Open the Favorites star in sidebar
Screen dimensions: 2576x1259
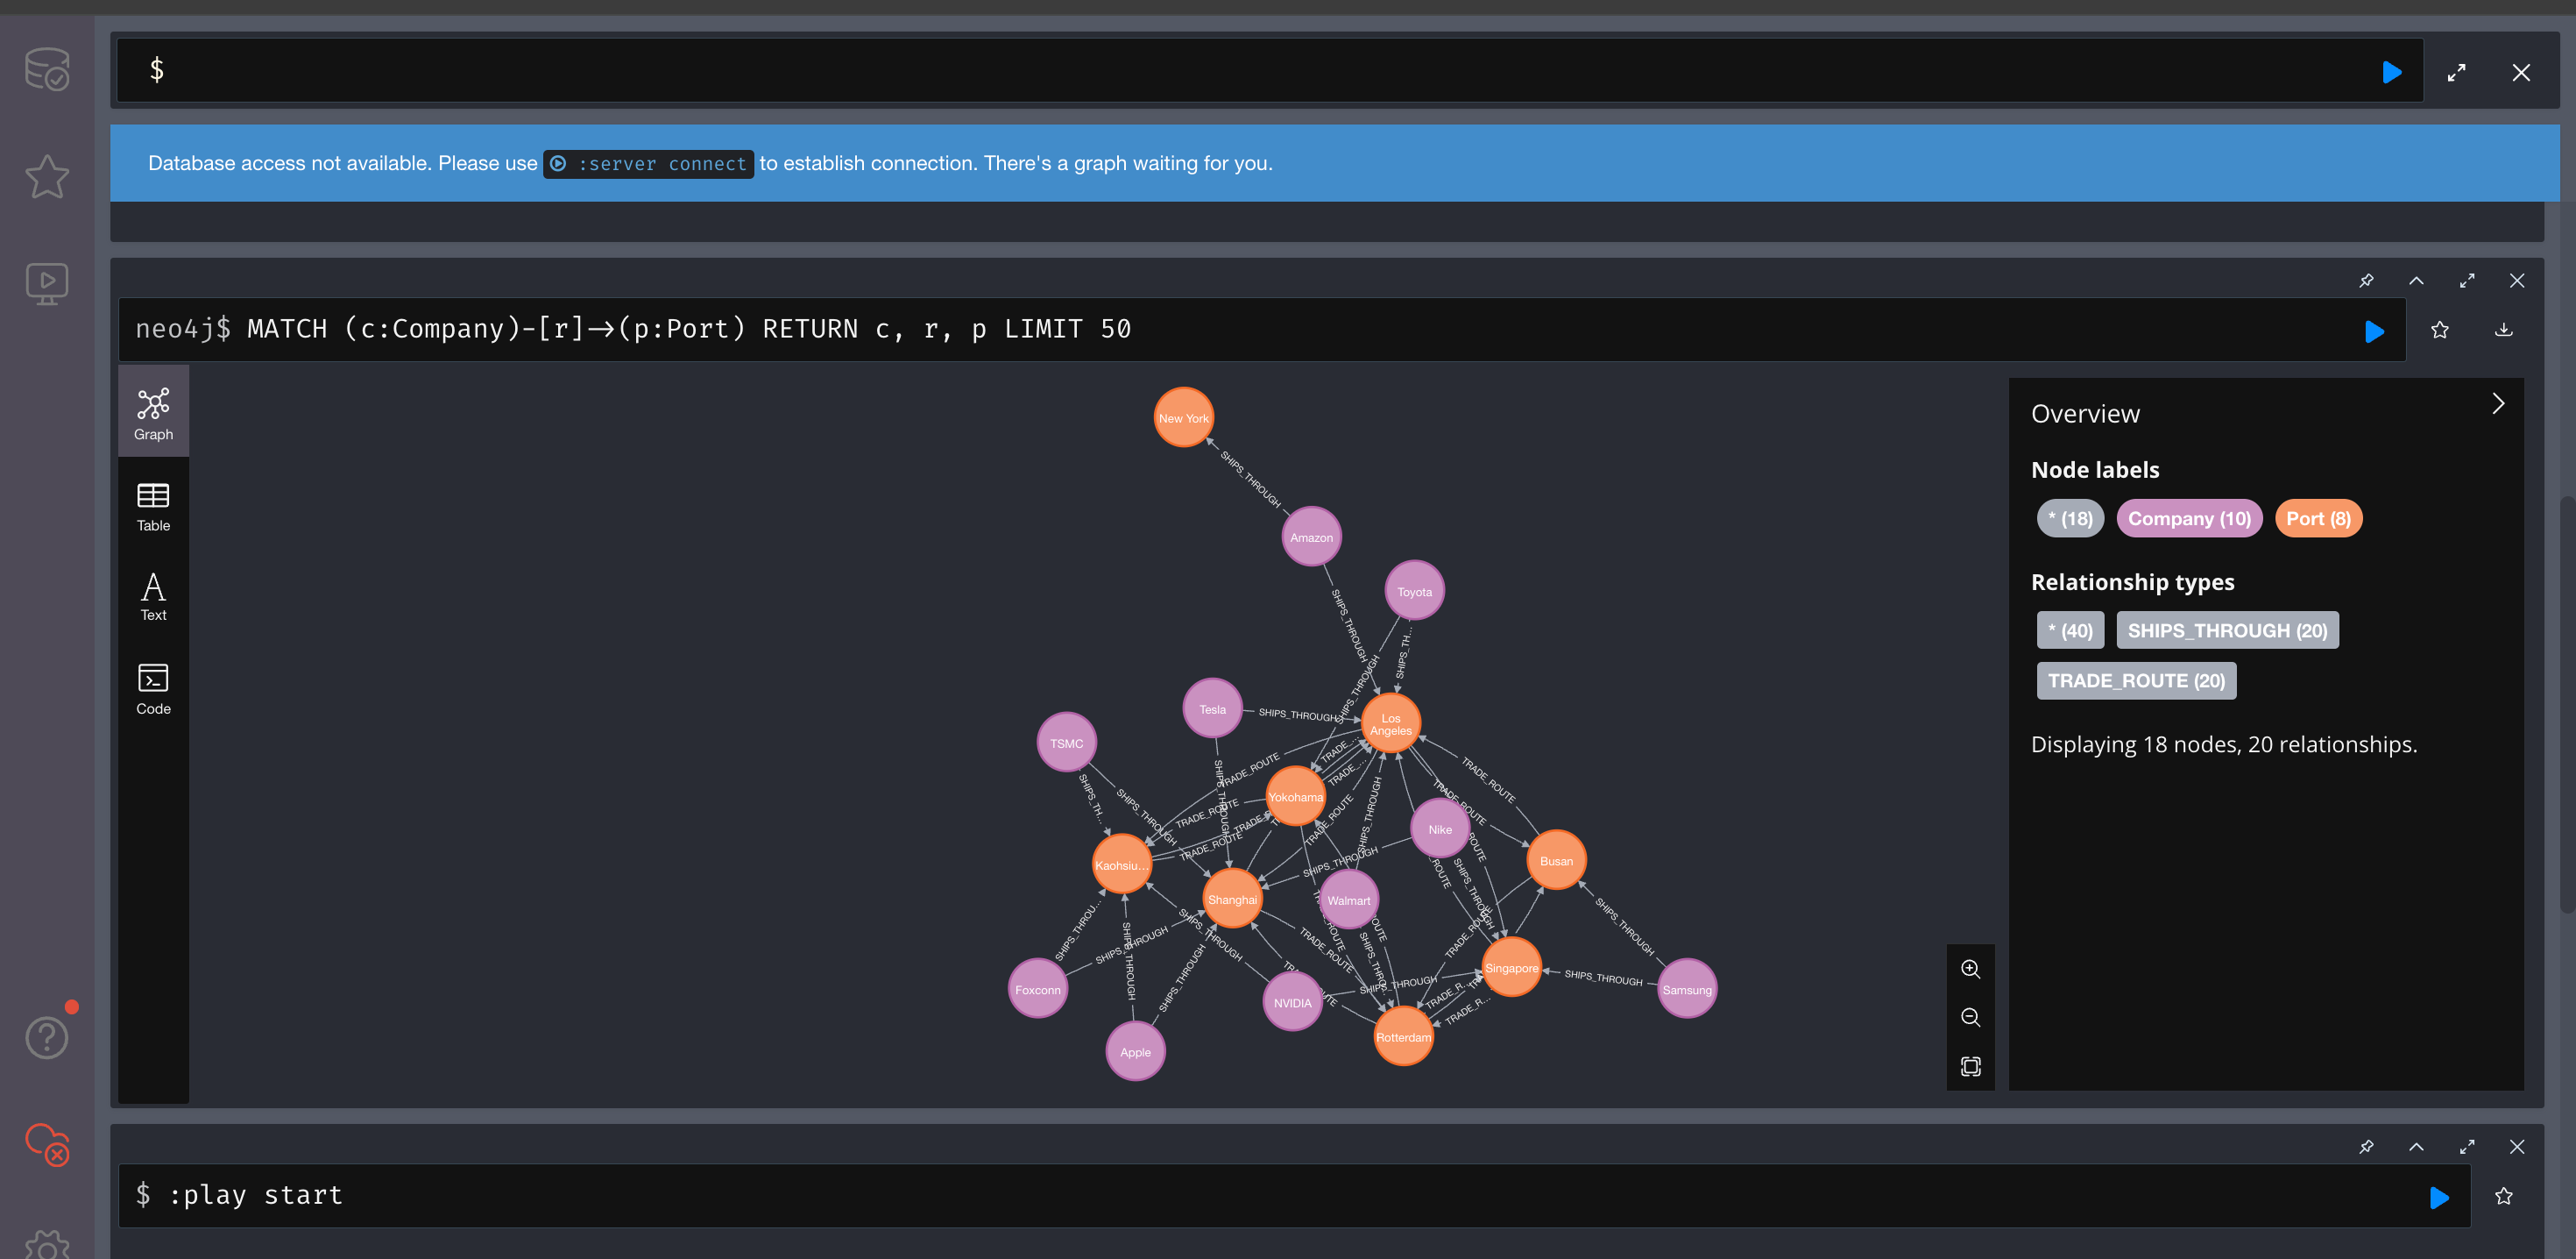pyautogui.click(x=47, y=177)
